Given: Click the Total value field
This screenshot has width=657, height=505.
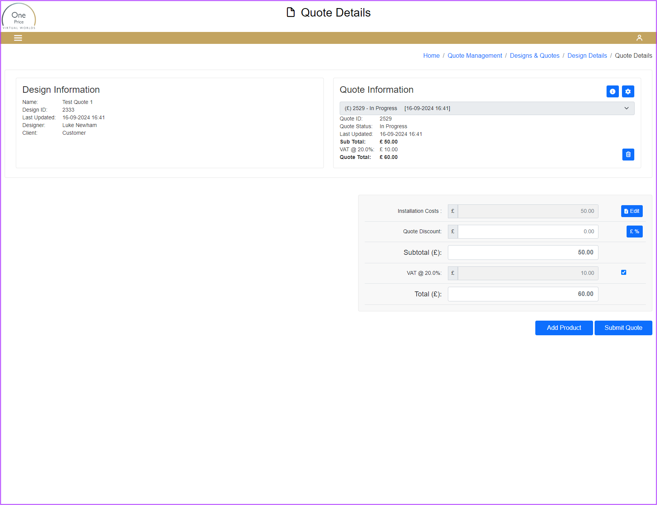Looking at the screenshot, I should click(523, 294).
